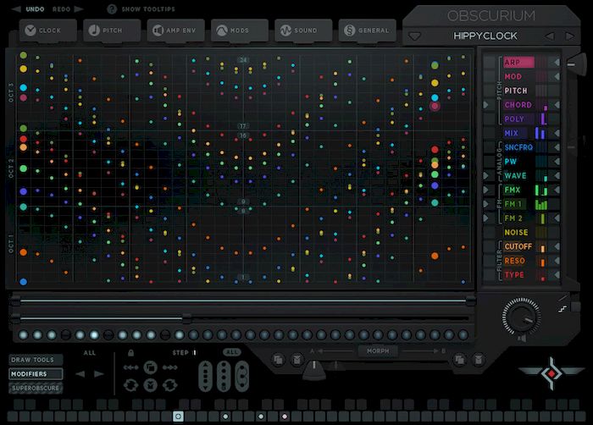The width and height of the screenshot is (593, 425).
Task: Expand the CHORD row left arrow
Action: point(486,105)
